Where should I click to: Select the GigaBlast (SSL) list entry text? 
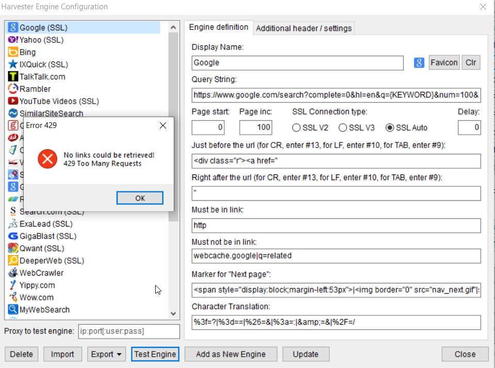tap(48, 236)
